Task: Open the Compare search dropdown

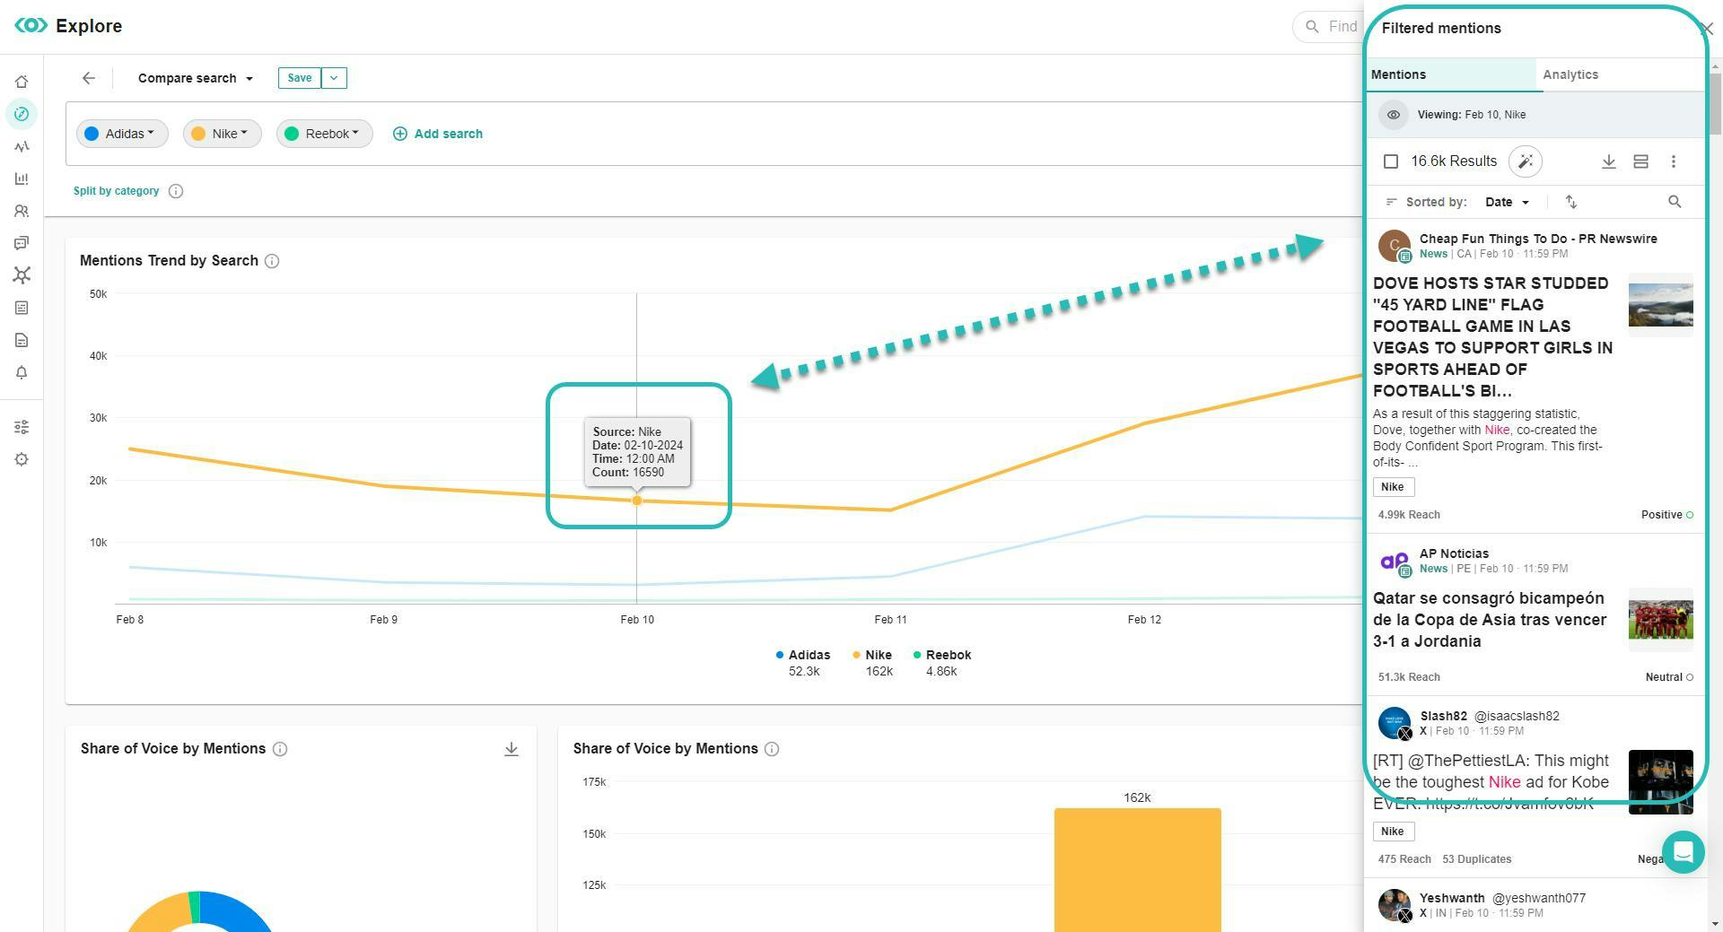Action: click(196, 78)
